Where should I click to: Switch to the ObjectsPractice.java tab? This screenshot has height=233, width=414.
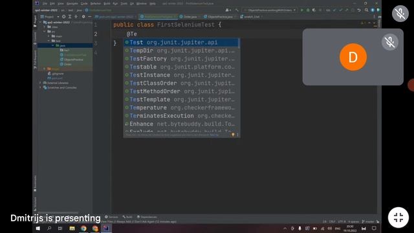coord(220,17)
